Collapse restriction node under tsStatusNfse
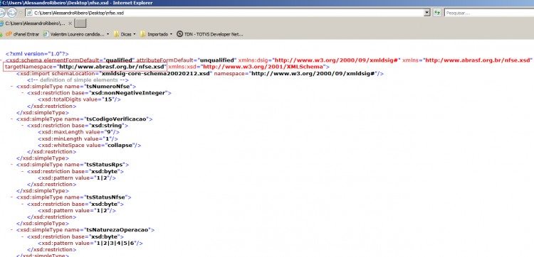534x257 pixels. coord(23,204)
